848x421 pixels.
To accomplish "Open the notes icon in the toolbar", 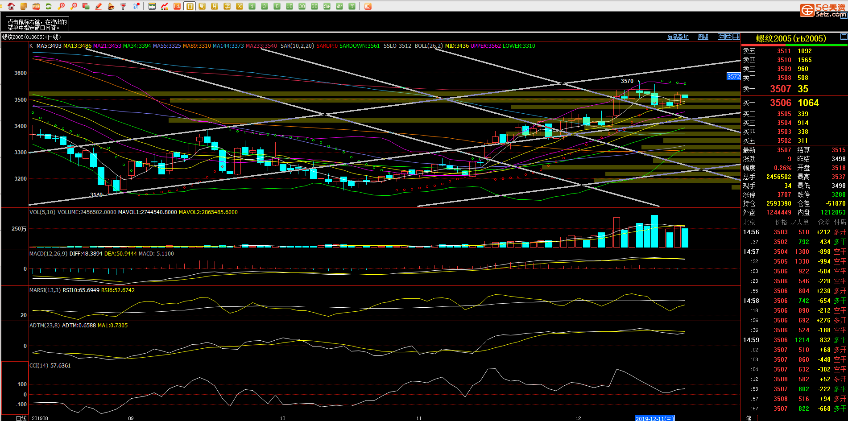I will click(x=24, y=6).
